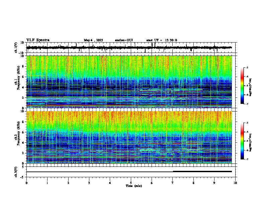Click inside the ch.1(V) waveform panel
Viewport: 265px width, 205px height.
[x=131, y=48]
